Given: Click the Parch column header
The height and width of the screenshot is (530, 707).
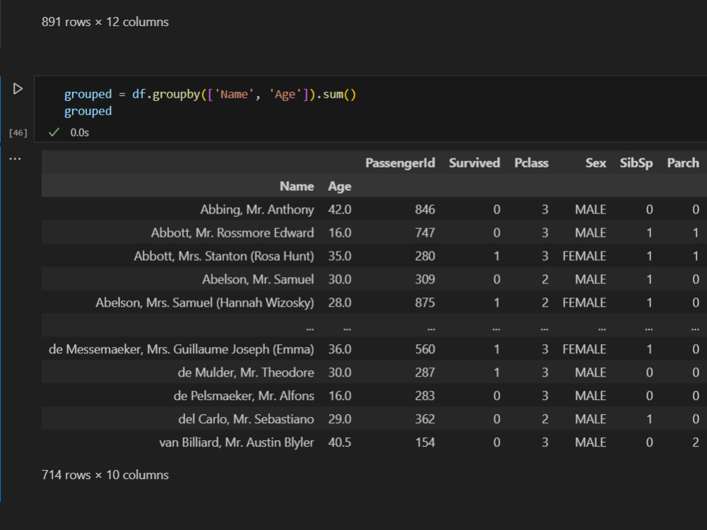Looking at the screenshot, I should [x=683, y=163].
